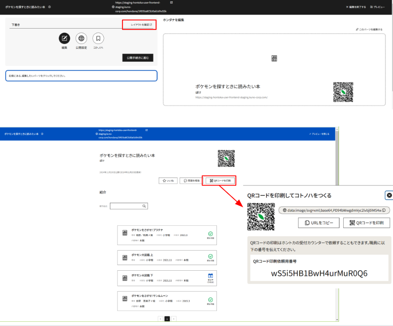
Task: Click the いいね star button
Action: [x=168, y=181]
